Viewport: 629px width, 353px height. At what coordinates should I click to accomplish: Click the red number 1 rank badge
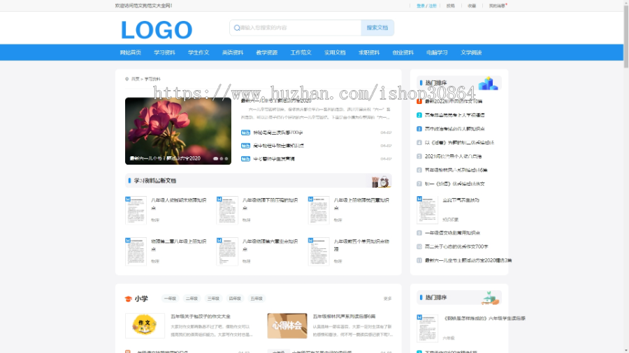[419, 101]
